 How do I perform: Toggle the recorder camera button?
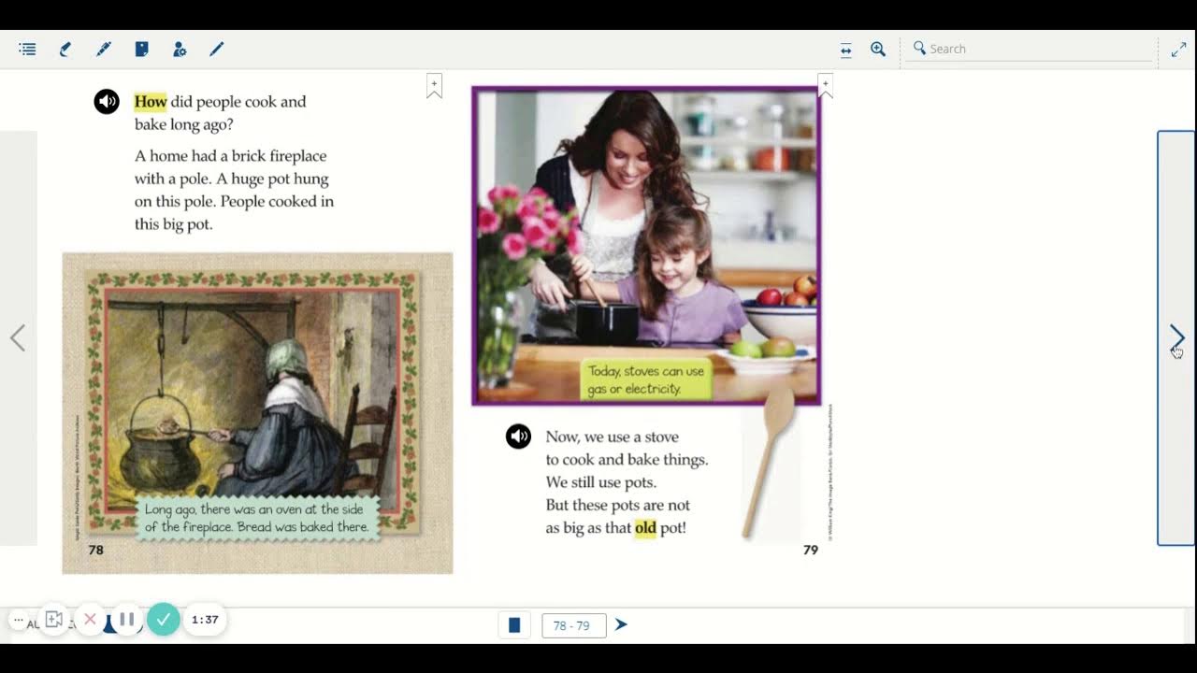(x=54, y=620)
